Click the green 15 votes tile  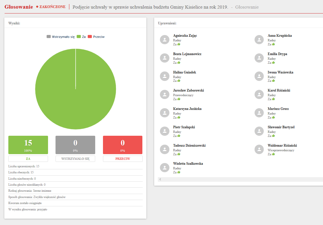(x=28, y=145)
